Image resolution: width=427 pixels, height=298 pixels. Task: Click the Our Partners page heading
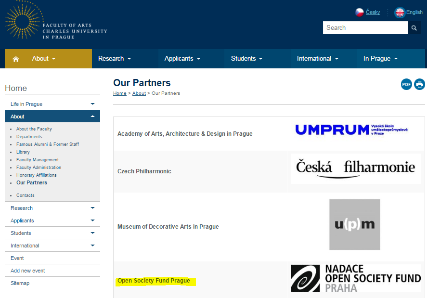(142, 83)
